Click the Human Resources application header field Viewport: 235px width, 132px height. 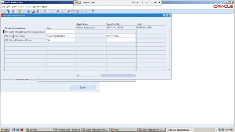coord(91,28)
